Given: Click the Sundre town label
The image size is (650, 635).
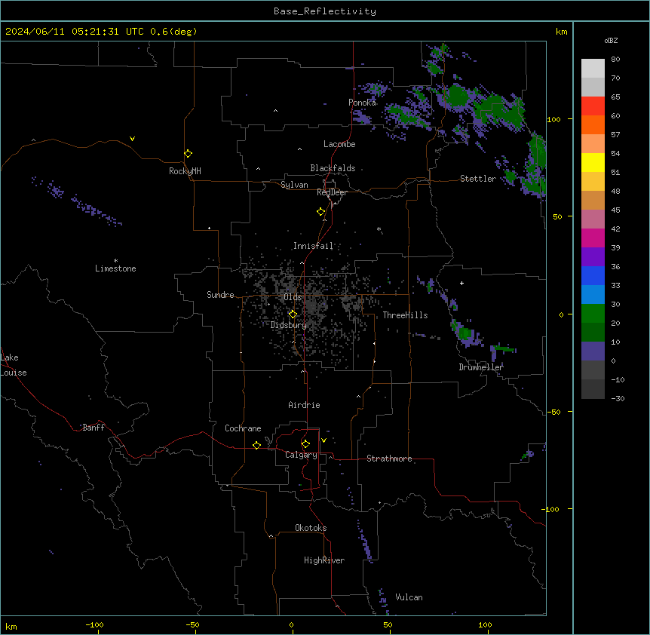Looking at the screenshot, I should click(x=220, y=295).
